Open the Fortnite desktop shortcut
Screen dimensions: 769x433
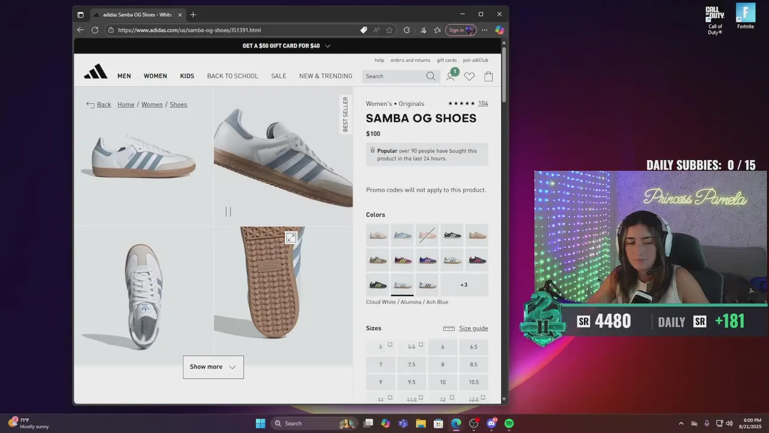pyautogui.click(x=746, y=17)
